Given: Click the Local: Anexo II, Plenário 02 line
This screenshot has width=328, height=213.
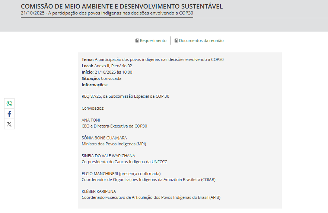Looking at the screenshot, I should (x=107, y=66).
